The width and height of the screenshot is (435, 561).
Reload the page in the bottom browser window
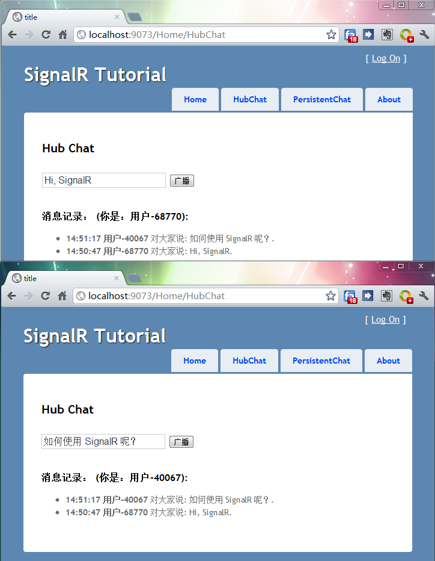45,296
